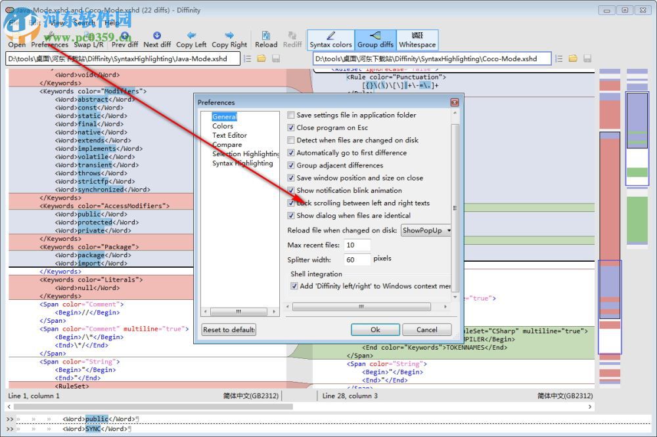
Task: Click the category list horizontal scrollbar
Action: pos(239,312)
